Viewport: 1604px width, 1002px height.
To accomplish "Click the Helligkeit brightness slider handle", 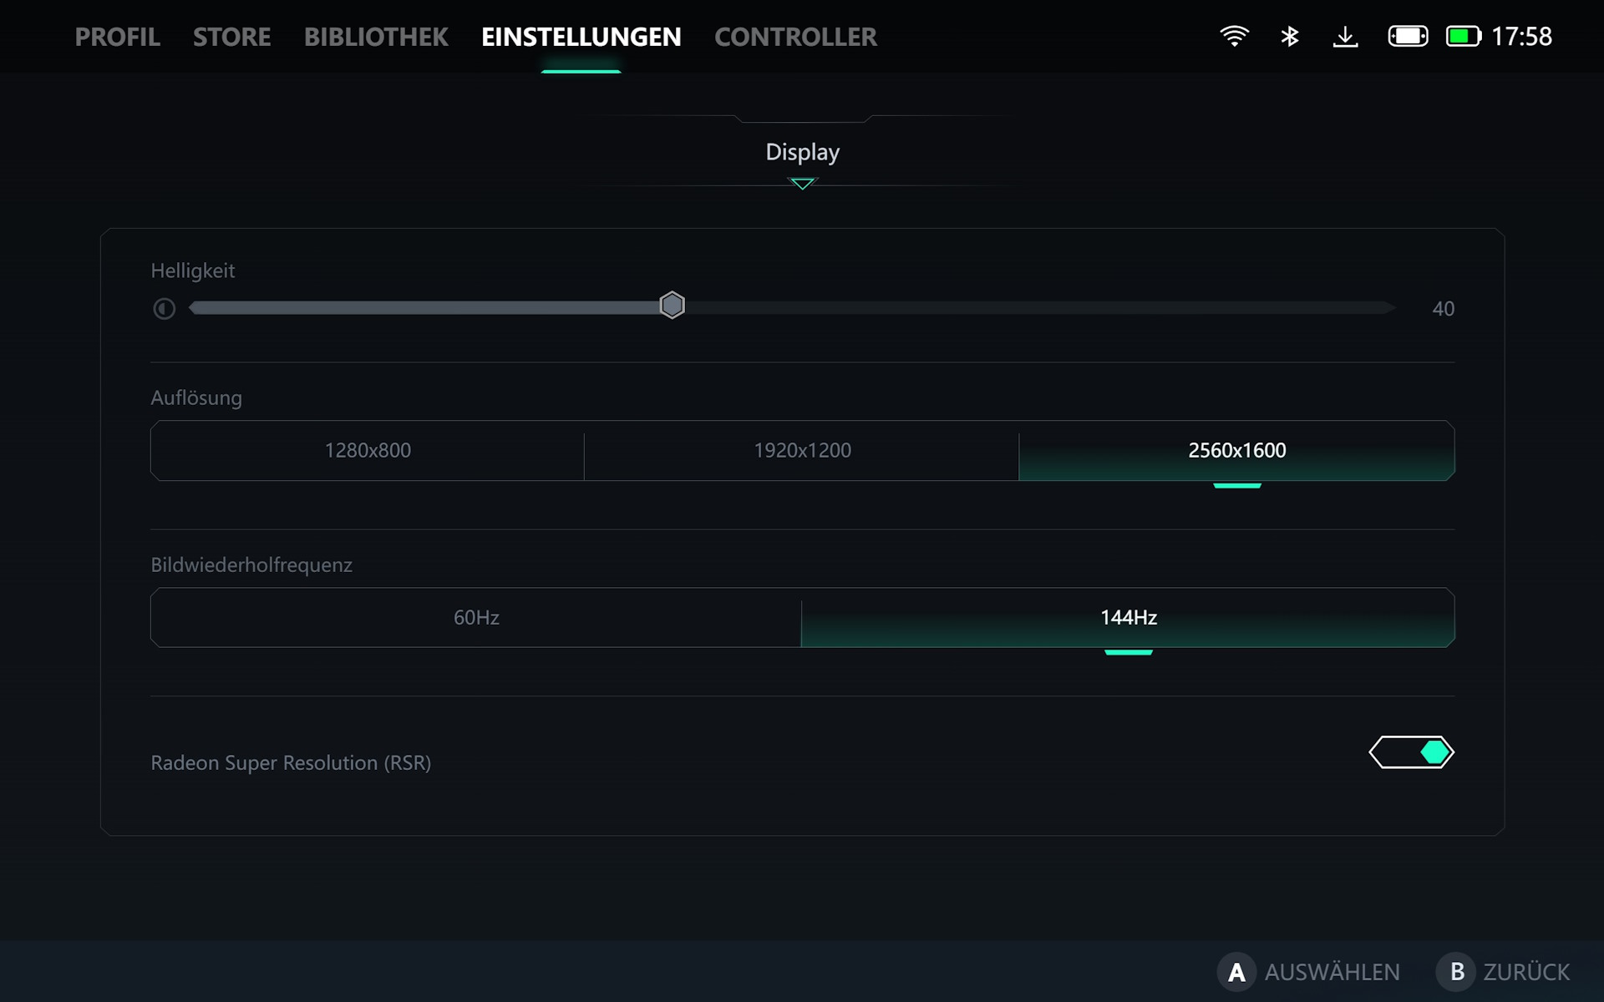I will click(x=672, y=306).
